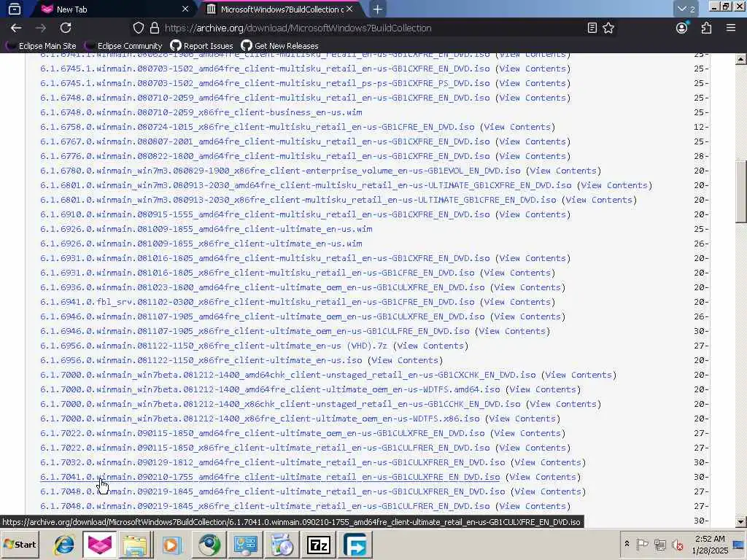Download 6.1.6926.0 amd64fre client-ultimate en-us.wim

tap(206, 229)
